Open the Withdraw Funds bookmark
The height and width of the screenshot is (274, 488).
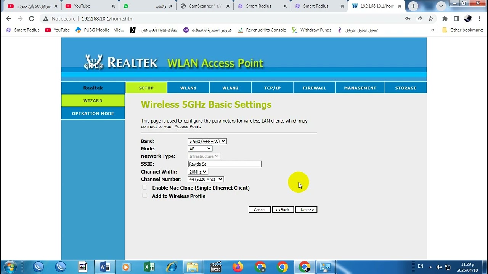[x=311, y=30]
